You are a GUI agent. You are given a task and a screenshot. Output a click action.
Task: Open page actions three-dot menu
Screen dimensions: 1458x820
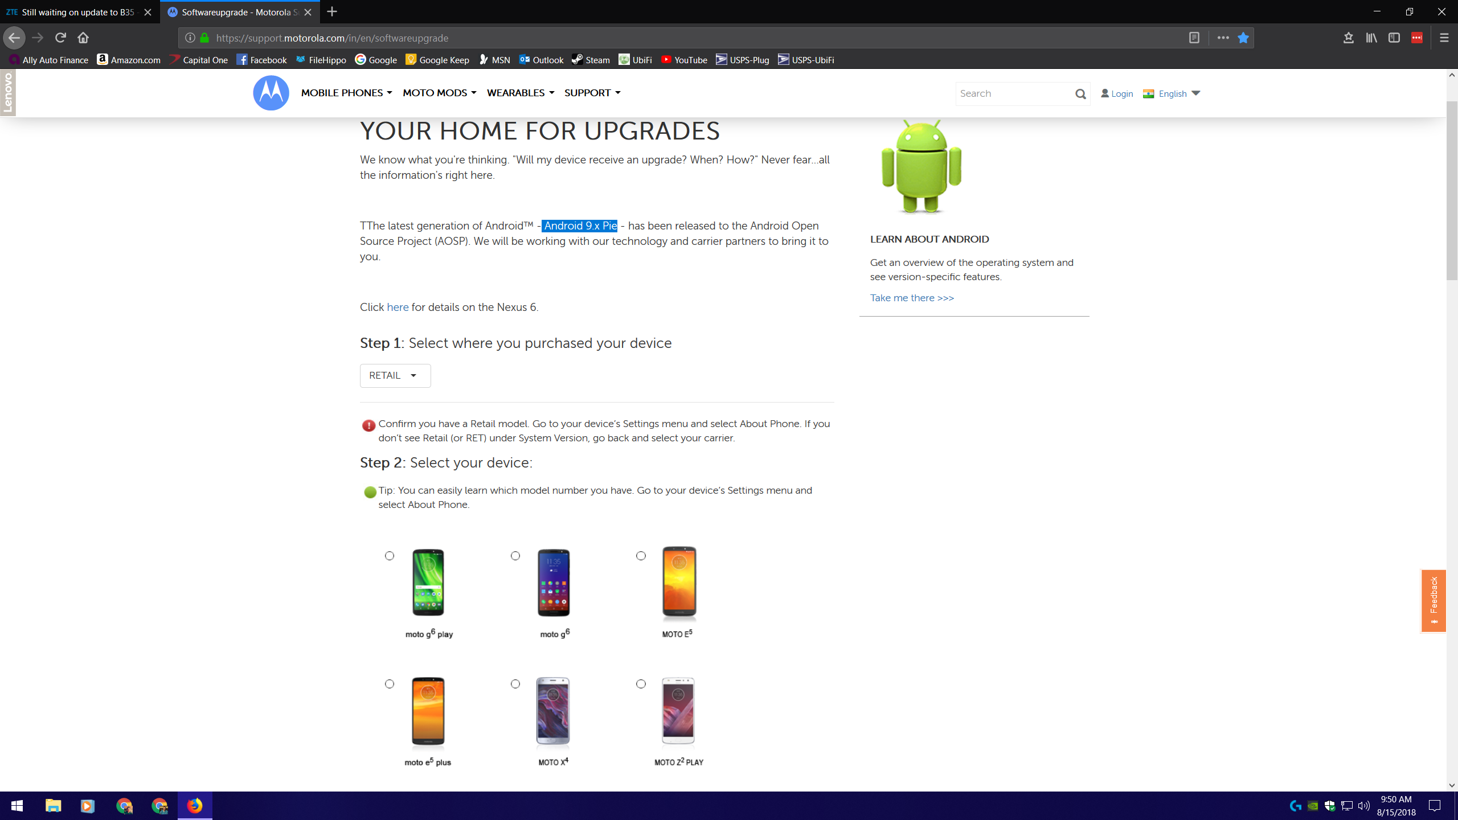1223,38
